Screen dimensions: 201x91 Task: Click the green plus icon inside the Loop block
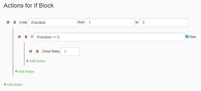[x=16, y=71]
